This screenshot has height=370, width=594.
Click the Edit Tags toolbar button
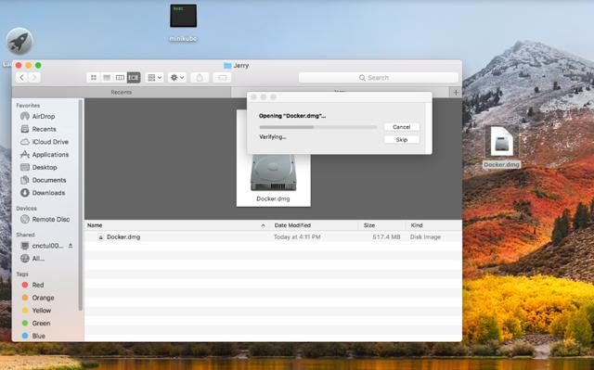tap(222, 78)
